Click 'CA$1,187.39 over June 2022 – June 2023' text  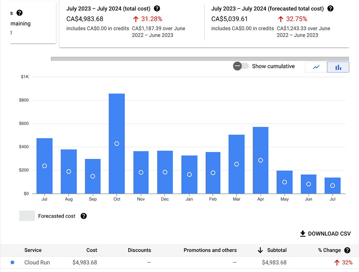pos(158,32)
